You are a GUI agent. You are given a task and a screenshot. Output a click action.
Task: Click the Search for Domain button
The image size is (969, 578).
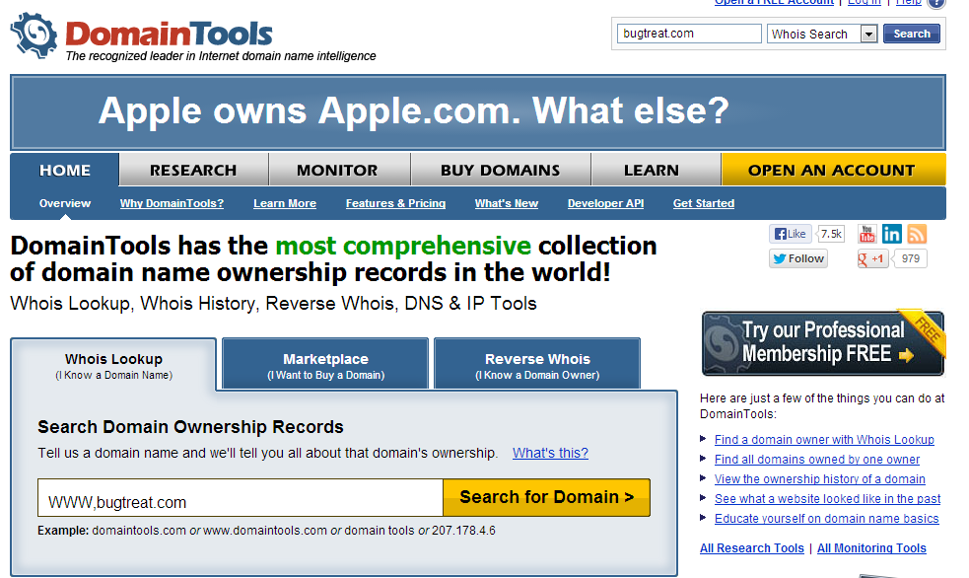(x=546, y=497)
